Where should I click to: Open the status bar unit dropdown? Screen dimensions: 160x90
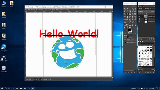(x=35, y=79)
